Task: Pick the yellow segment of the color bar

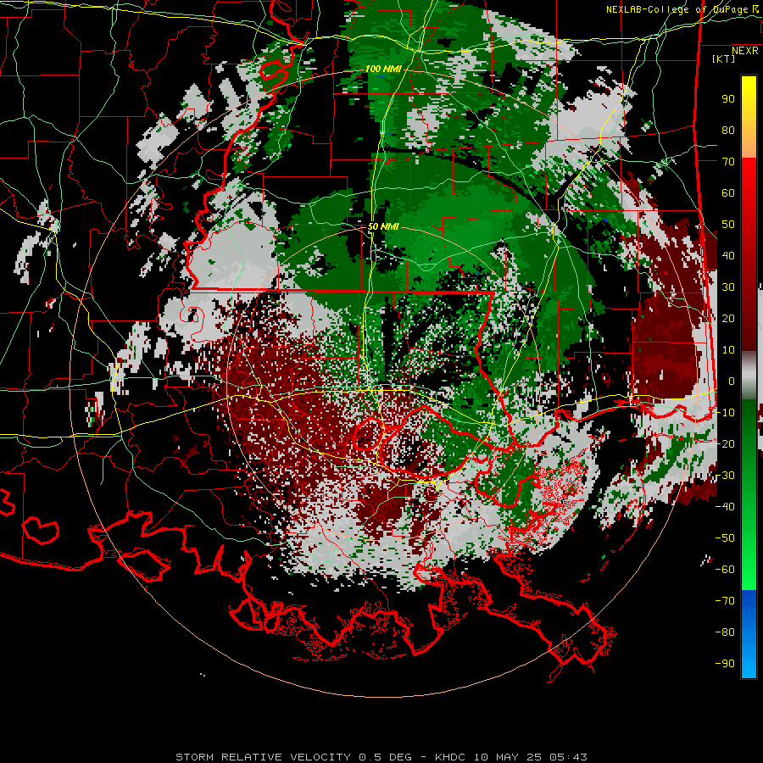Action: tap(749, 103)
